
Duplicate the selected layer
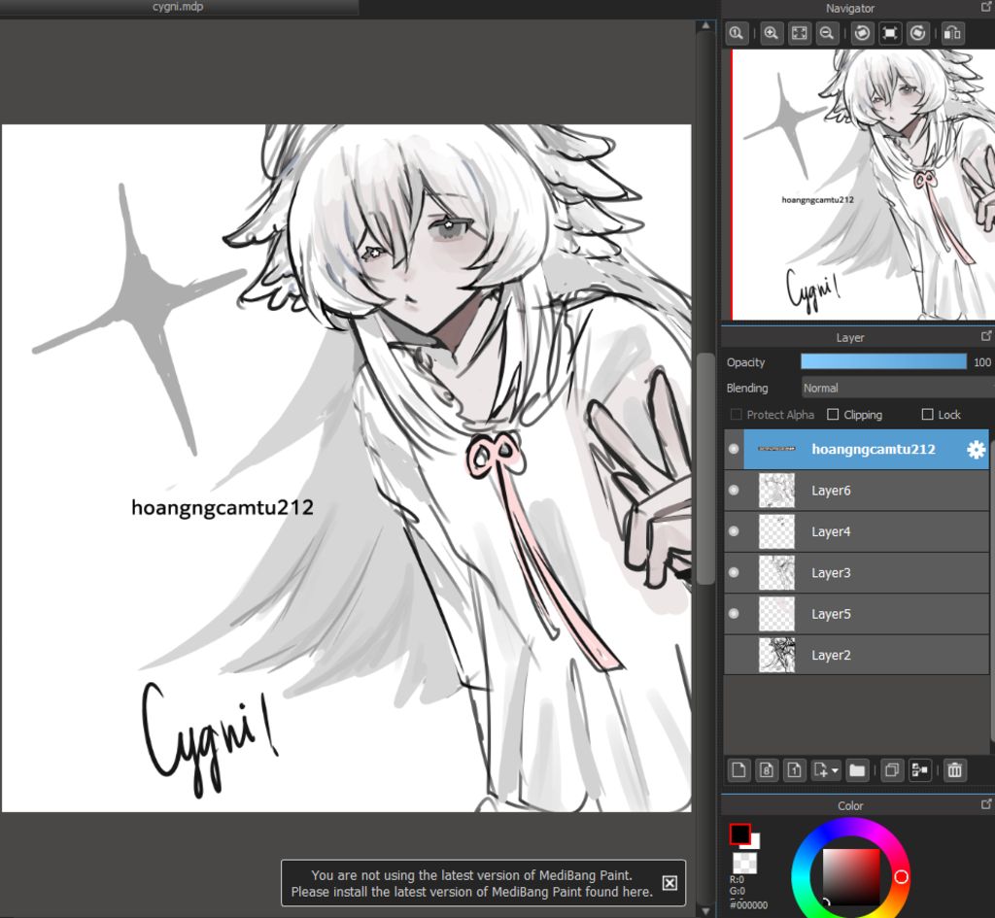pyautogui.click(x=892, y=770)
